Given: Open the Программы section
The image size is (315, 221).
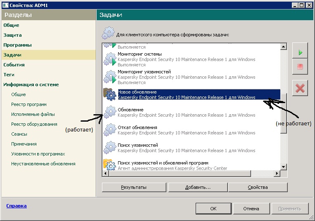Looking at the screenshot, I should (x=17, y=45).
